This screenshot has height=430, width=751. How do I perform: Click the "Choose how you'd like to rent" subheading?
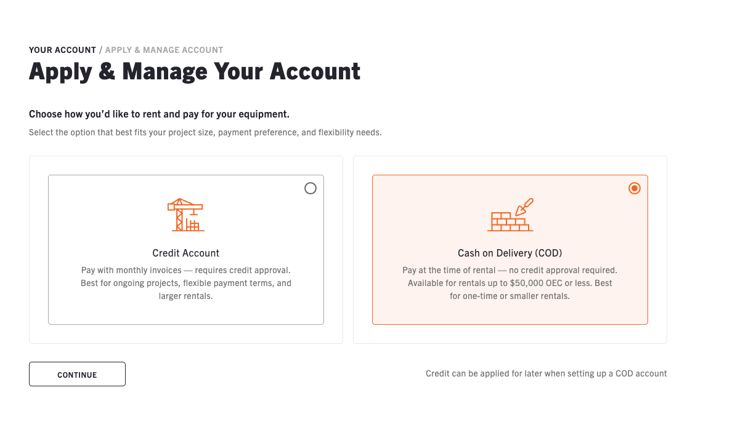[159, 114]
